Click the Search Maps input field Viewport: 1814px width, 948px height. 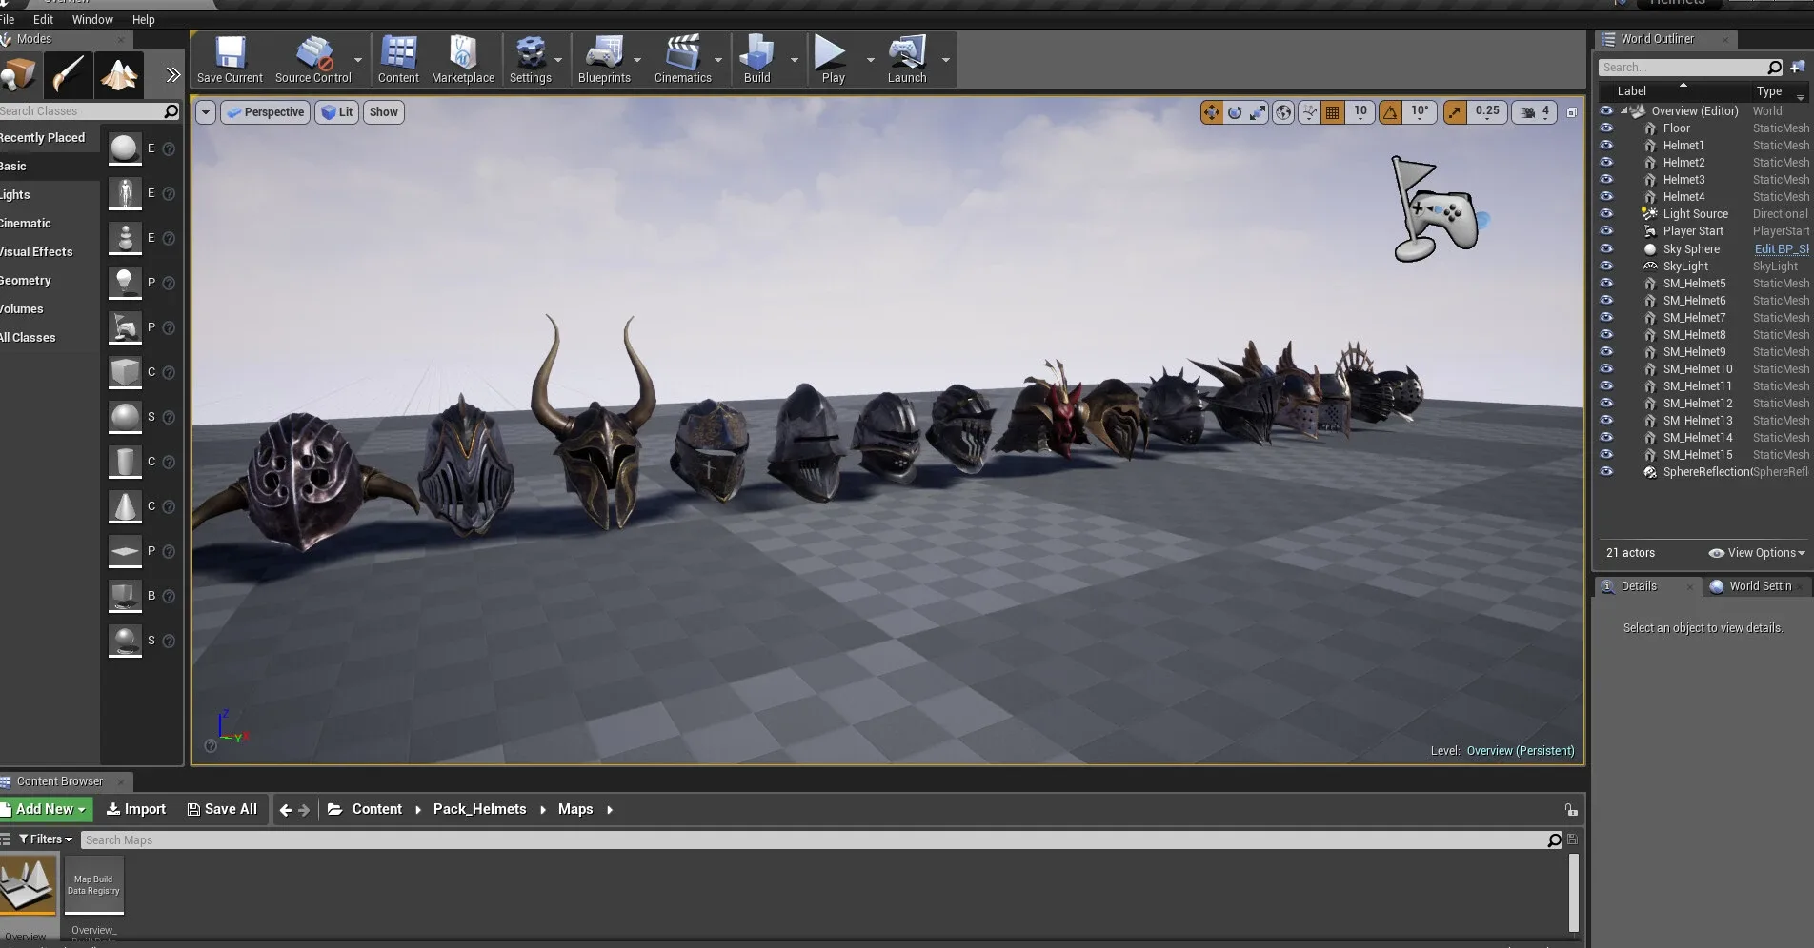click(823, 839)
